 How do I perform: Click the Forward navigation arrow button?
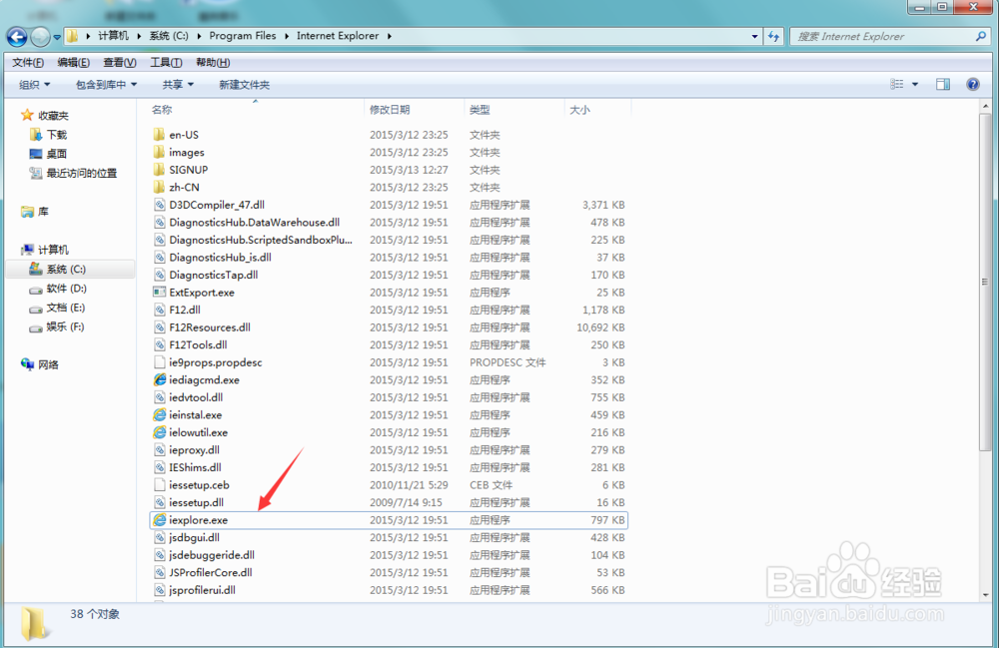tap(40, 37)
